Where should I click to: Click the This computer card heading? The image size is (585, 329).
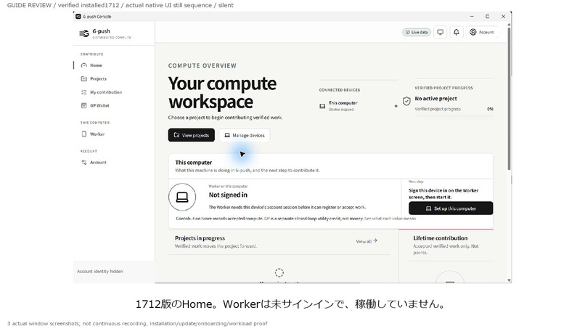point(194,163)
